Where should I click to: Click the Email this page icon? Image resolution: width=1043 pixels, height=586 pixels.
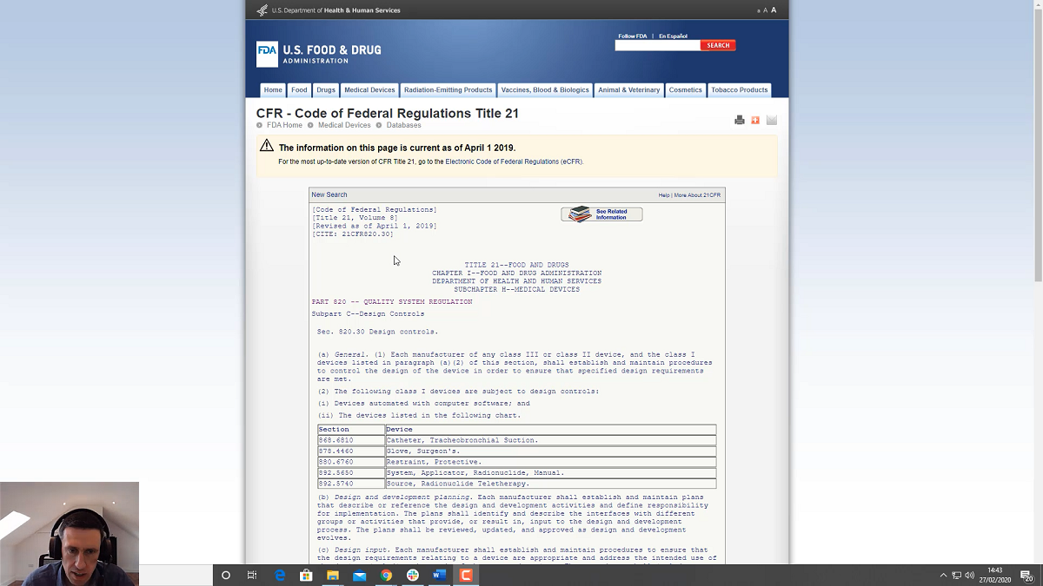point(771,120)
